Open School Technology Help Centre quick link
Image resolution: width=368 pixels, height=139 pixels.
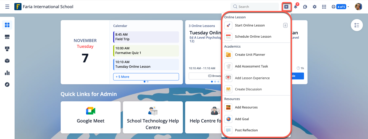pos(153,117)
